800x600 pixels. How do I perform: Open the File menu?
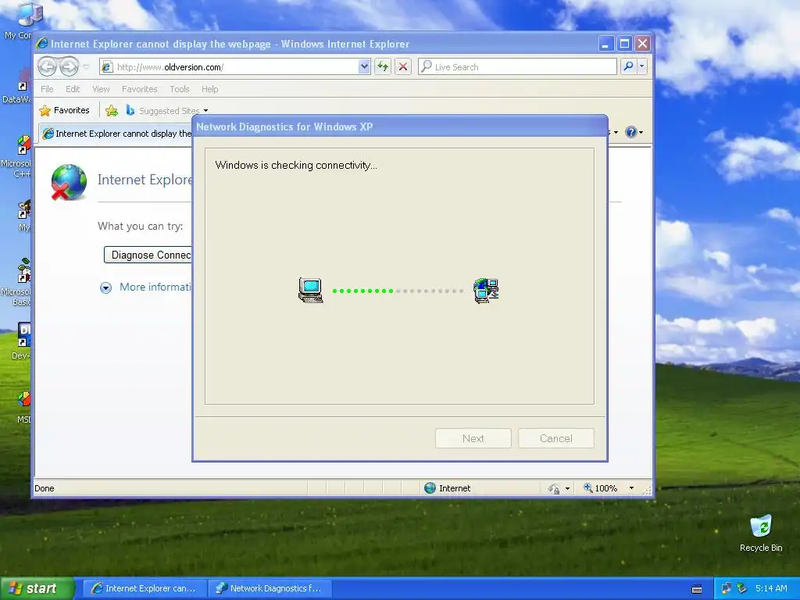47,89
